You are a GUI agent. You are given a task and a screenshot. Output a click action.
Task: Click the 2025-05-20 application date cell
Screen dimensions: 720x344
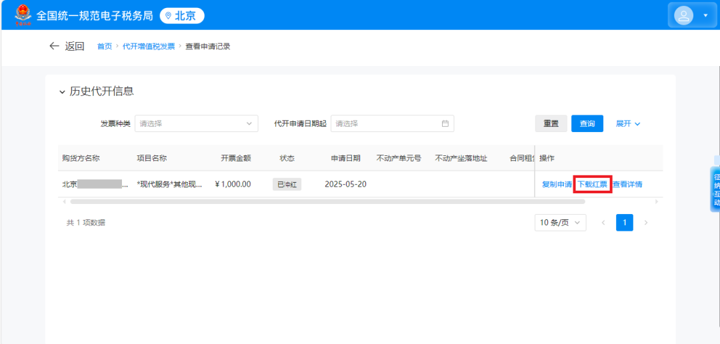click(345, 185)
